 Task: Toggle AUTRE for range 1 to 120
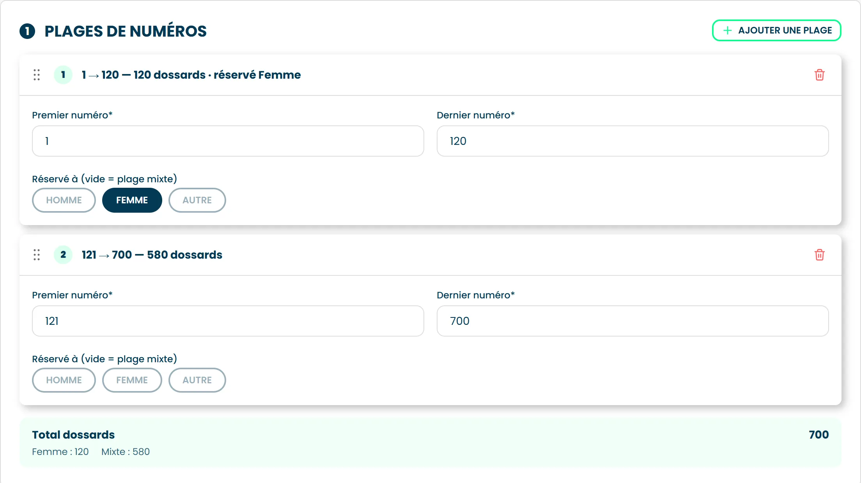click(x=197, y=200)
